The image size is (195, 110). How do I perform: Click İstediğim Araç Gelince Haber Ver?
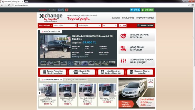[x=111, y=72]
